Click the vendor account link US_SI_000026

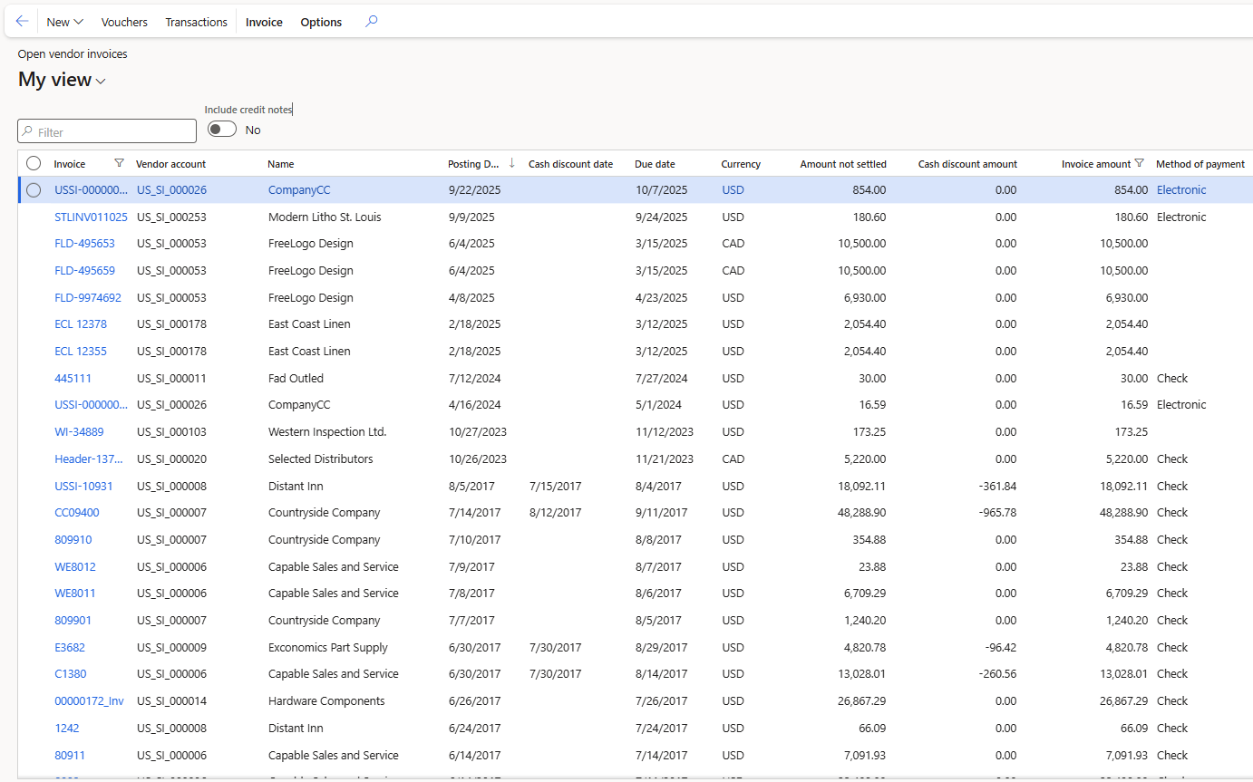[171, 190]
